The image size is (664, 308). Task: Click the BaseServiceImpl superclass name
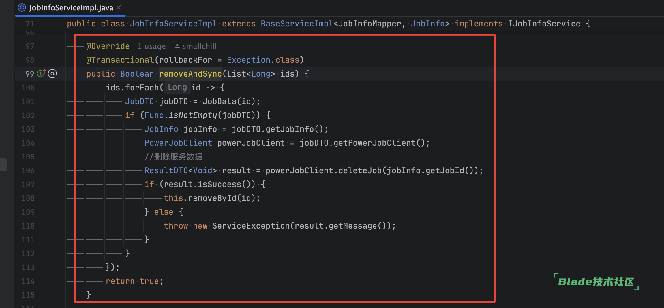click(297, 24)
